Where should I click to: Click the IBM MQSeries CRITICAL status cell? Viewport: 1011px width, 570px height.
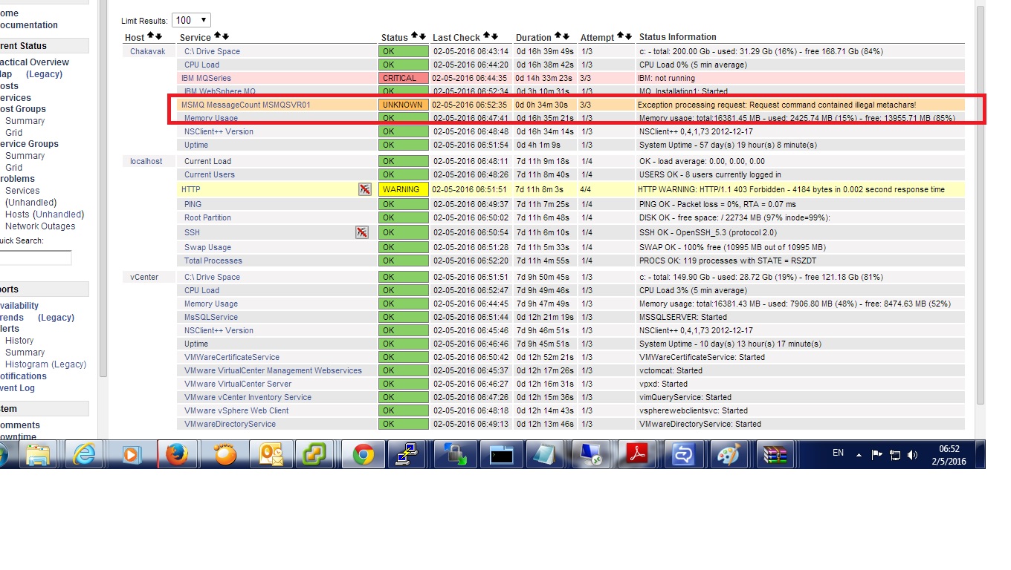pos(403,78)
